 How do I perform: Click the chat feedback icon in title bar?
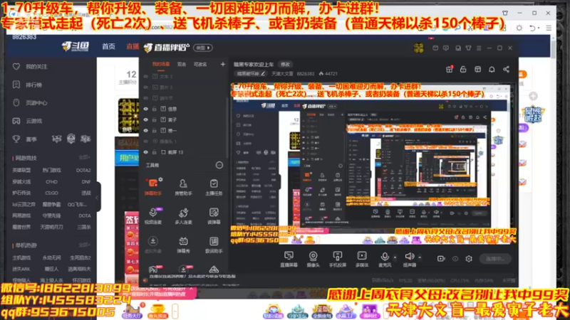[x=446, y=48]
